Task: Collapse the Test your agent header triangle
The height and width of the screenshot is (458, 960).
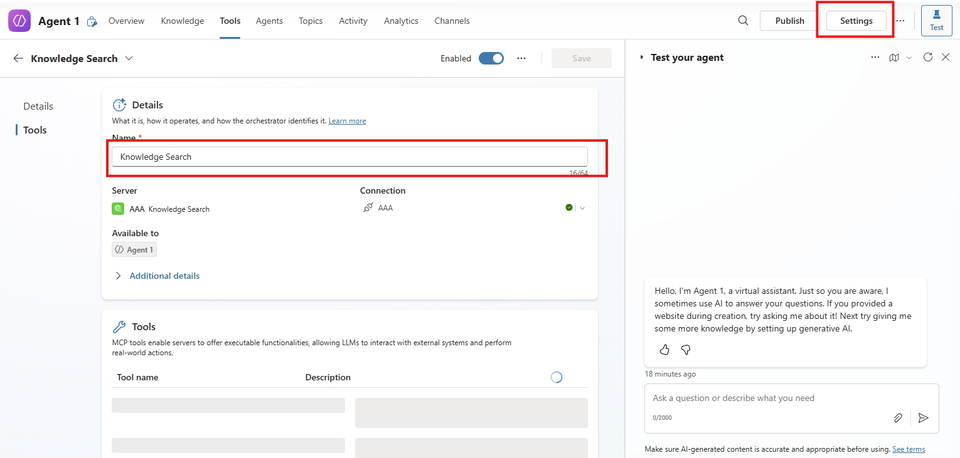Action: 641,57
